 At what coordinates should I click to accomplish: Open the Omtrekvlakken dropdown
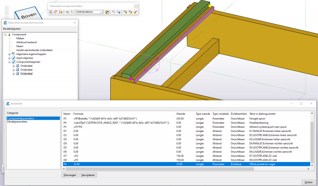101,12
